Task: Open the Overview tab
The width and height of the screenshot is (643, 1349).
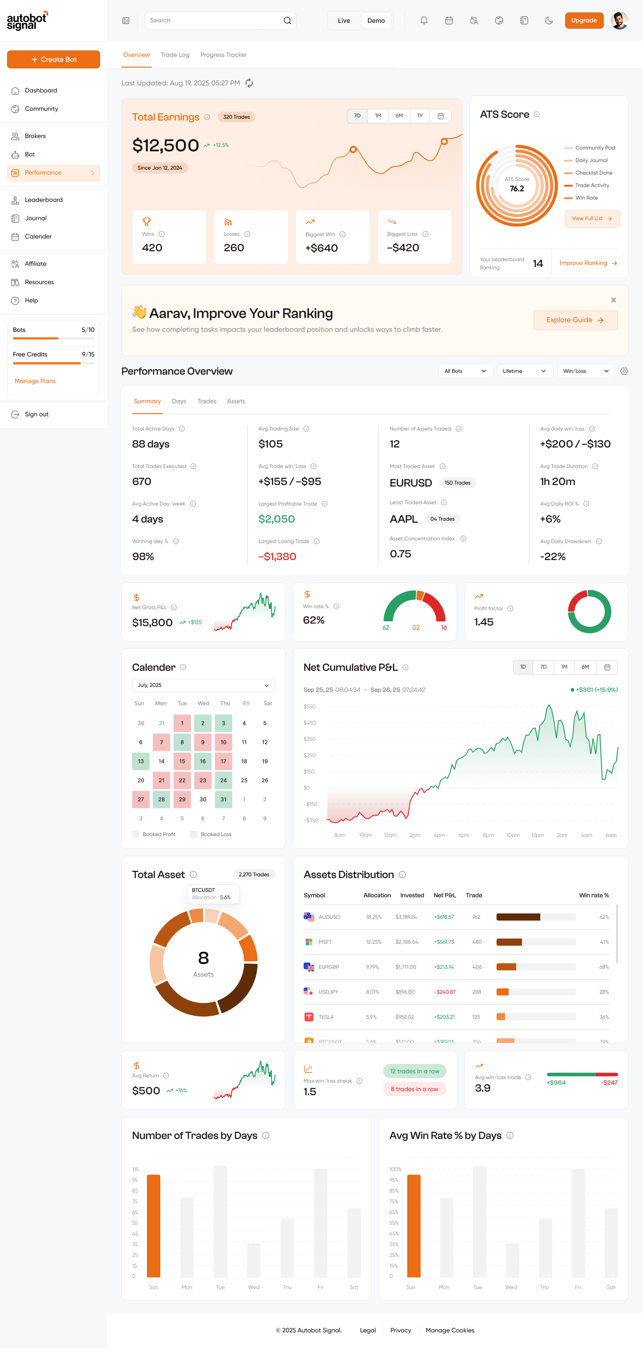Action: 136,55
